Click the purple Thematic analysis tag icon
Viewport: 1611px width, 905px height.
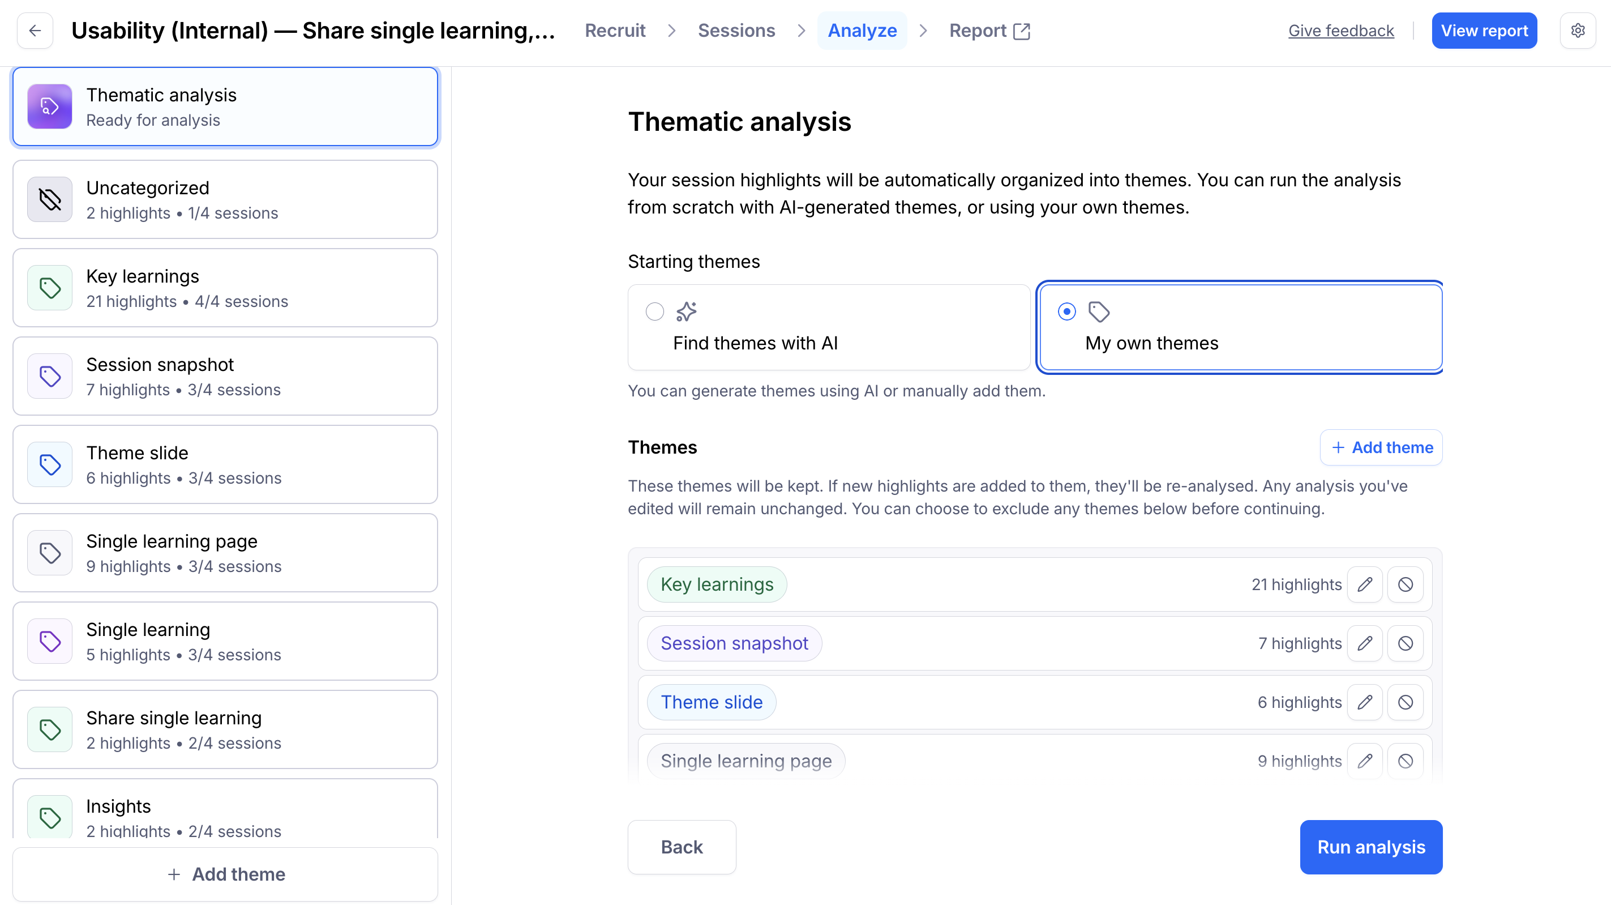[x=50, y=106]
